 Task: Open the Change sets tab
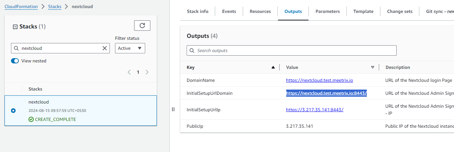coord(400,11)
